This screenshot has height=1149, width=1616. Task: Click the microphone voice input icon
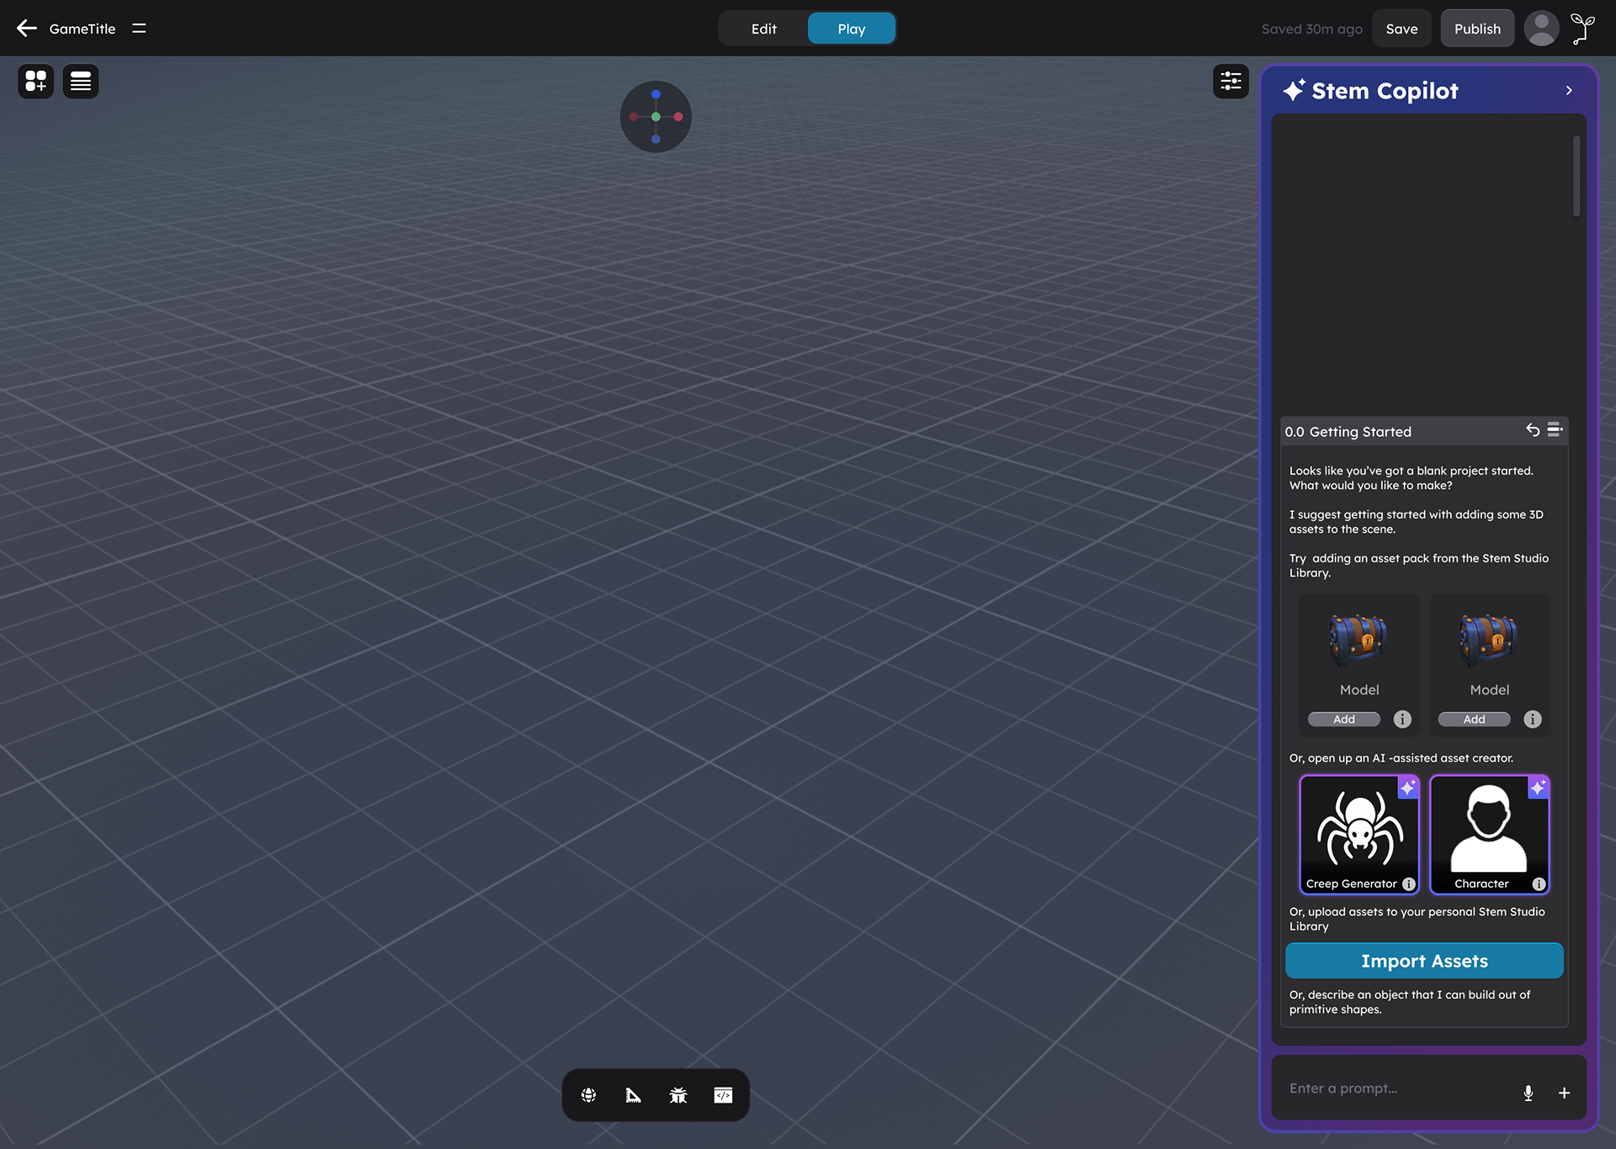(x=1528, y=1093)
